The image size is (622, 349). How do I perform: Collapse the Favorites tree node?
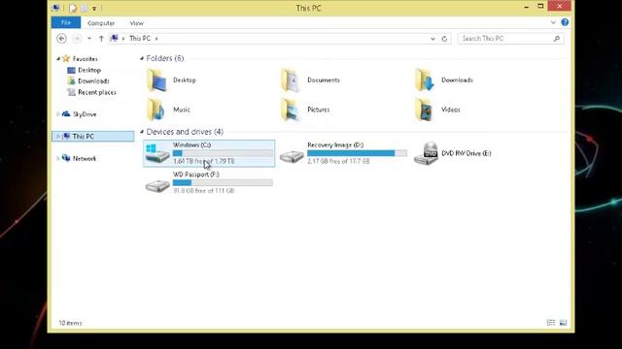58,59
